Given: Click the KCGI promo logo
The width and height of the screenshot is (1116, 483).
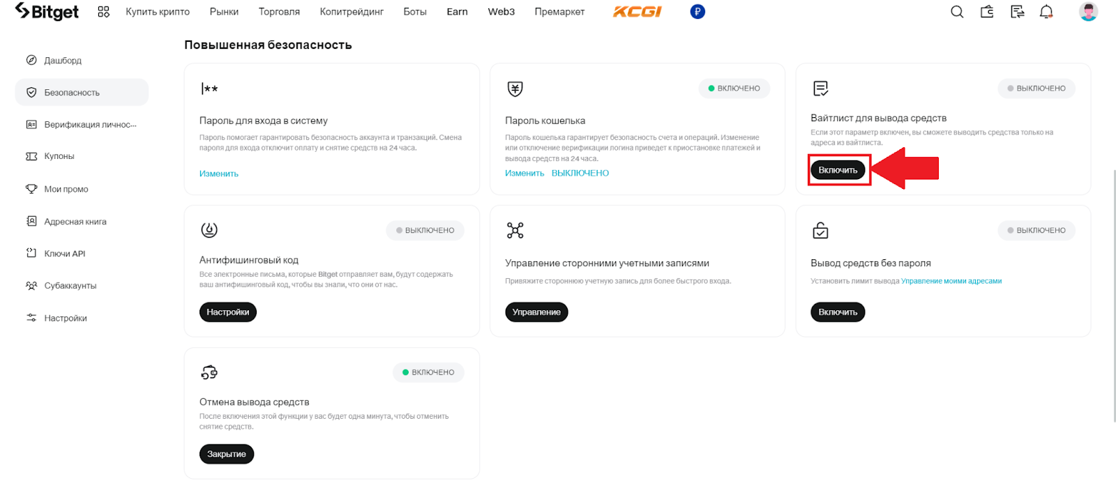Looking at the screenshot, I should 637,12.
